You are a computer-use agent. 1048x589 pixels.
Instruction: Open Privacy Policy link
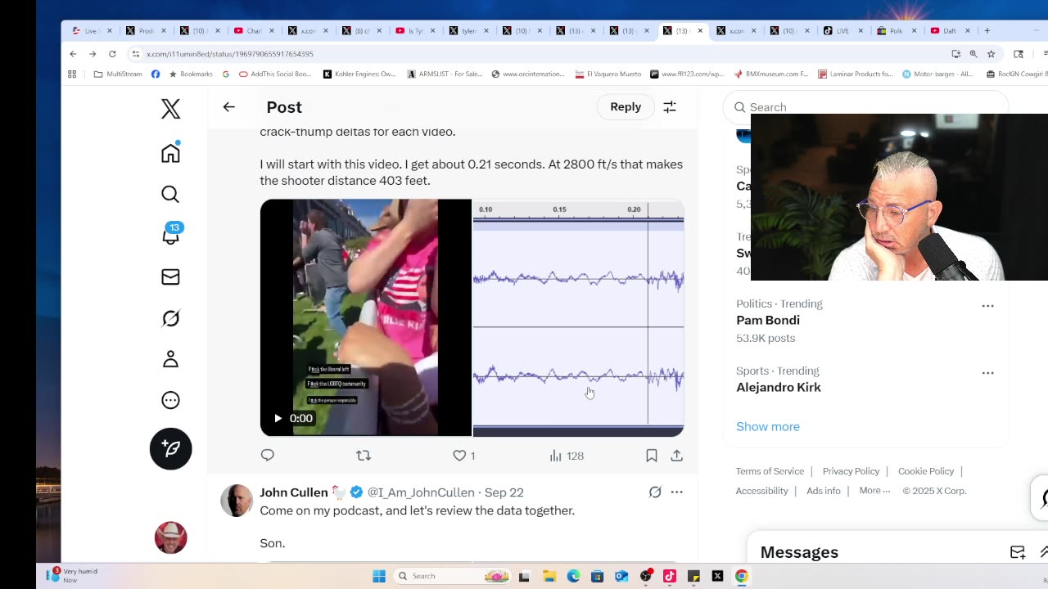tap(851, 471)
